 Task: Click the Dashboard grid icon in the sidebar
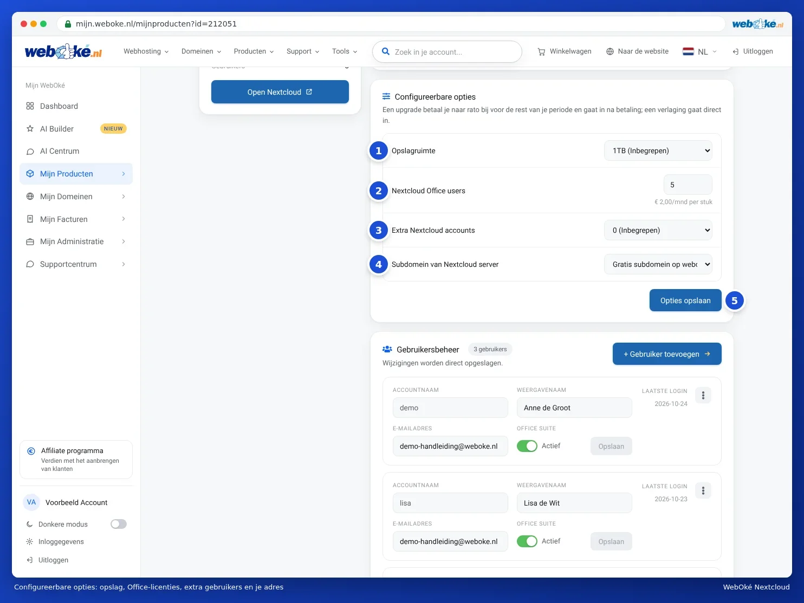(x=30, y=106)
